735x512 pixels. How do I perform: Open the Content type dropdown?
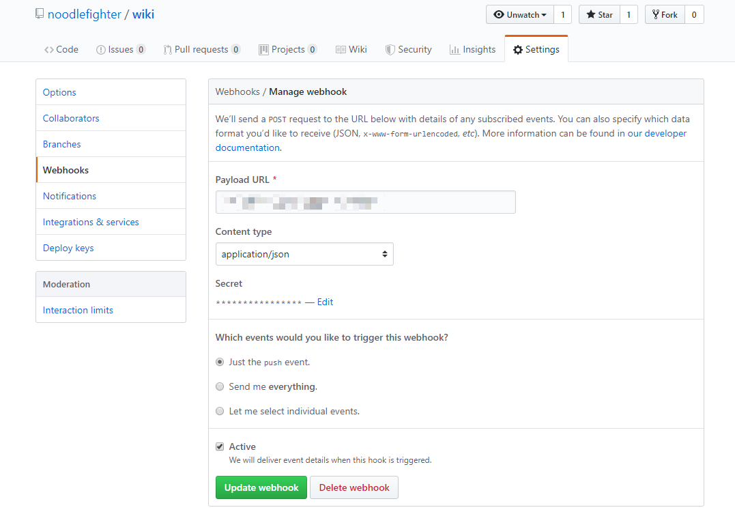[x=304, y=254]
